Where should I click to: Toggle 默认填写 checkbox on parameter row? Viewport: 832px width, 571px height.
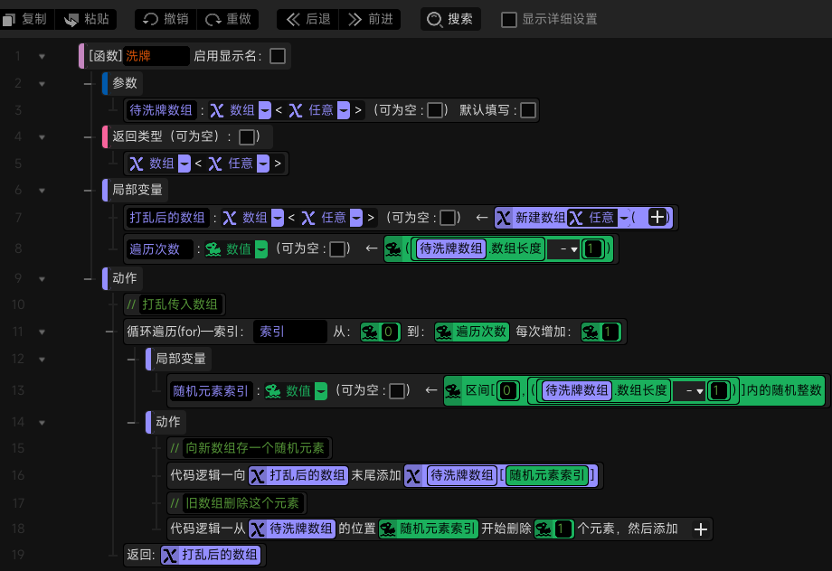click(x=528, y=110)
